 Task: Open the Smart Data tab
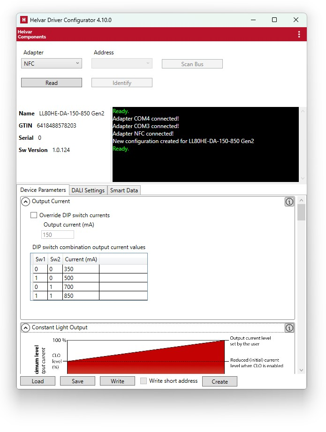tap(124, 190)
